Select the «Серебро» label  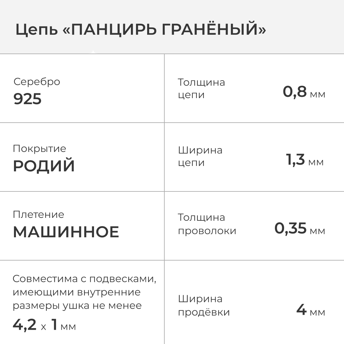37,82
